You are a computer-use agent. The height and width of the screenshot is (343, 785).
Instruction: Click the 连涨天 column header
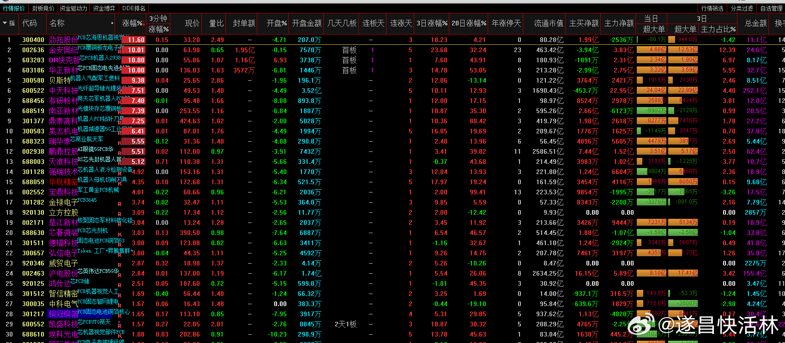coord(400,23)
